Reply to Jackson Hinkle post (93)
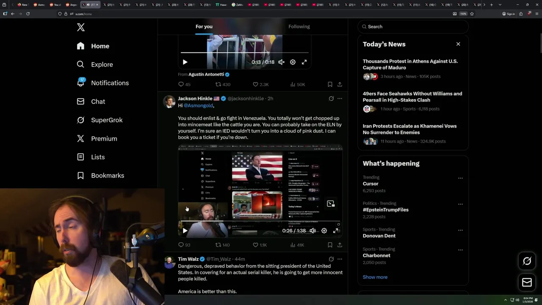 (184, 245)
